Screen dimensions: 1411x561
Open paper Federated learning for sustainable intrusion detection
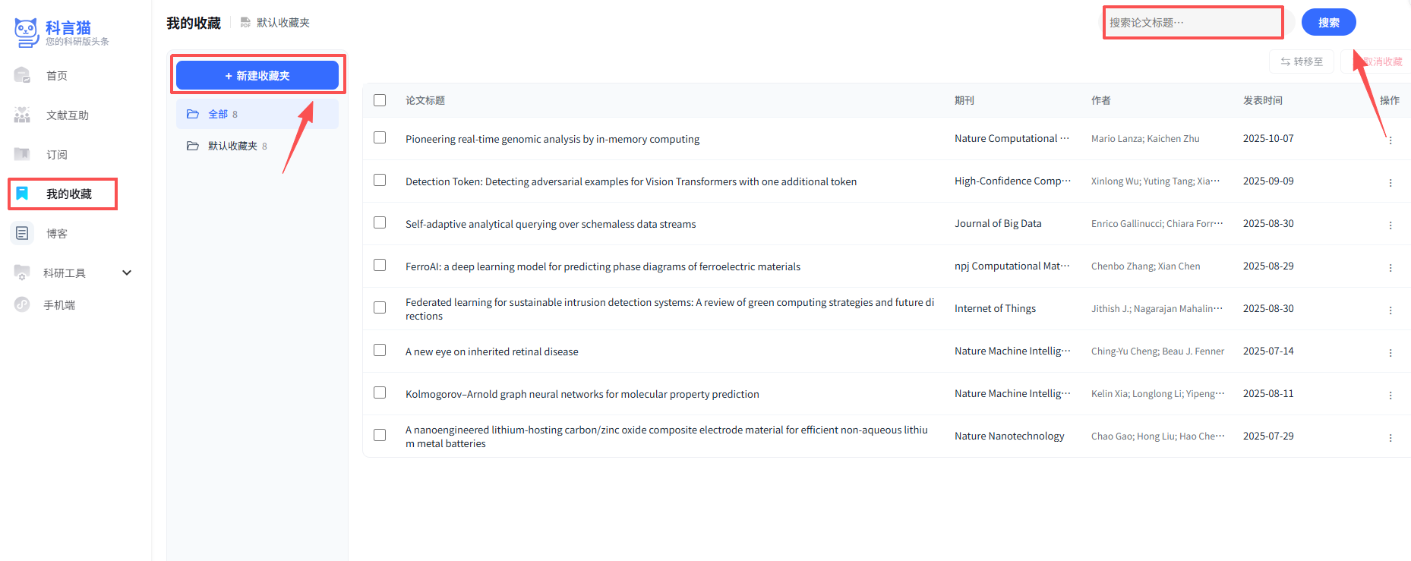click(670, 309)
